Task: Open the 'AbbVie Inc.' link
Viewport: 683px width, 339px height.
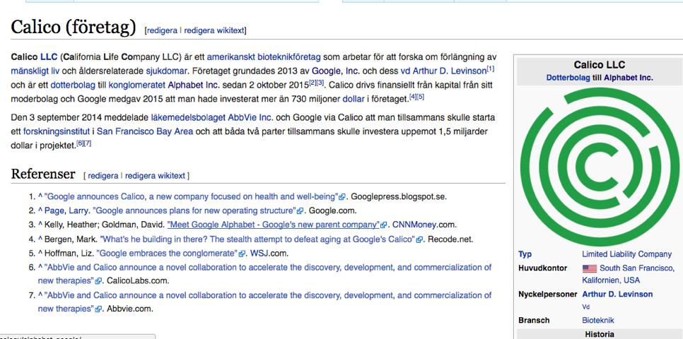Action: click(x=251, y=117)
